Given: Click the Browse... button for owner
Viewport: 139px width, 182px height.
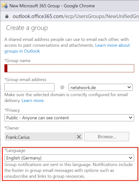Looking at the screenshot, I should click(107, 136).
